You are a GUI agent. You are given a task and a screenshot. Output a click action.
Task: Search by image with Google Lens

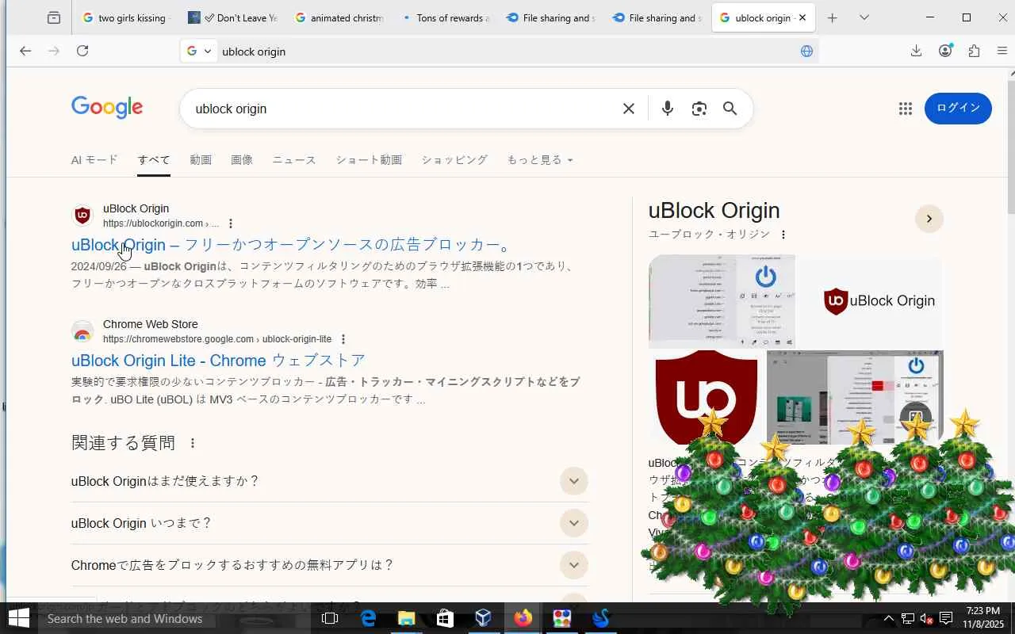[699, 109]
